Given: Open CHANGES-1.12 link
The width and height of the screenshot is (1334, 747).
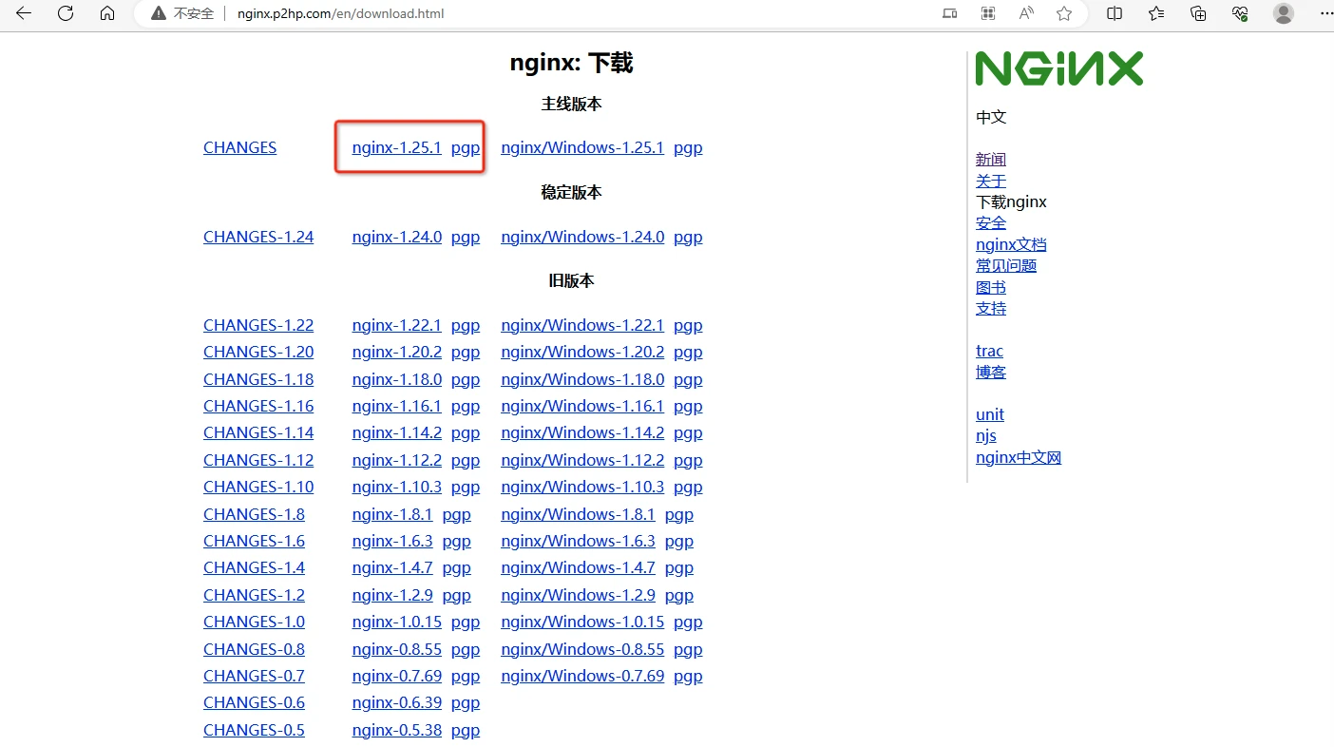Looking at the screenshot, I should [x=258, y=460].
